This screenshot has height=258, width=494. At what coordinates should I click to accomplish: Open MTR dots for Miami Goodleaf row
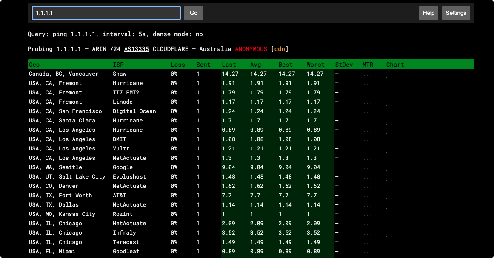368,252
